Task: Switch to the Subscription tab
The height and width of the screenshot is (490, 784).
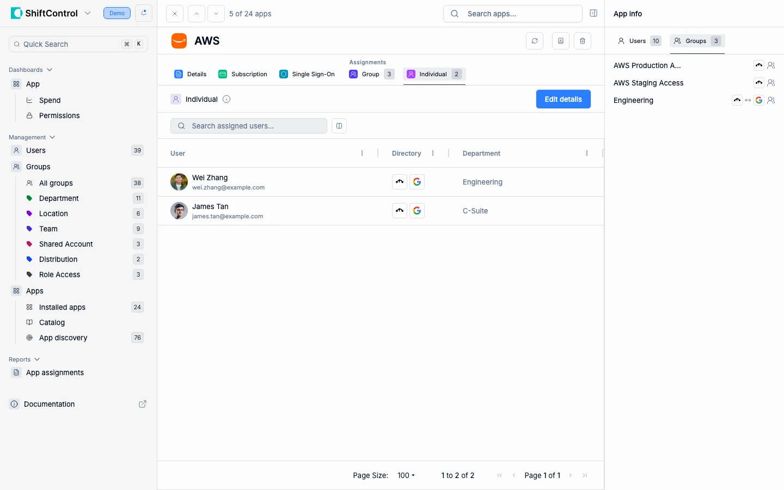Action: [x=243, y=74]
